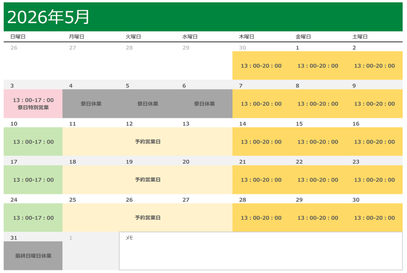407x273 pixels.
Task: Click the 予約営業日 block for May 25-27
Action: tap(147, 218)
